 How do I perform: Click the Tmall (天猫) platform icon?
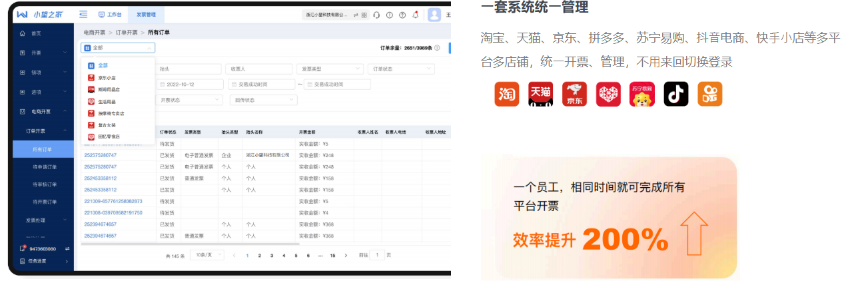541,94
